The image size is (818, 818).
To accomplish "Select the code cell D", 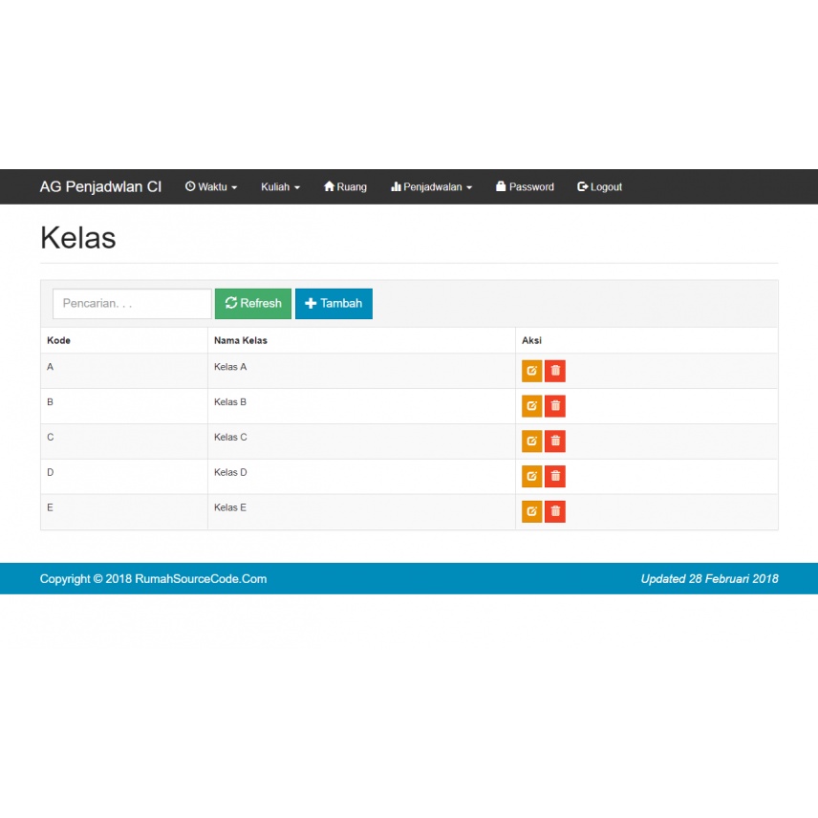I will click(x=124, y=476).
